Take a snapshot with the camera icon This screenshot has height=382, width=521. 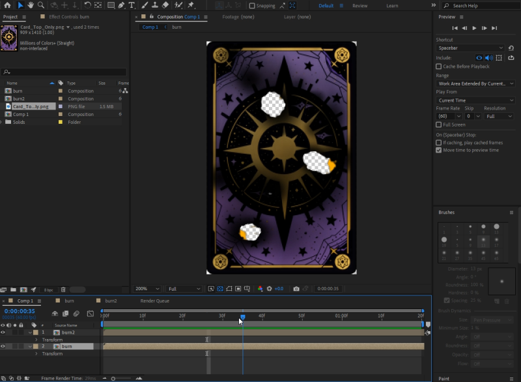coord(296,289)
